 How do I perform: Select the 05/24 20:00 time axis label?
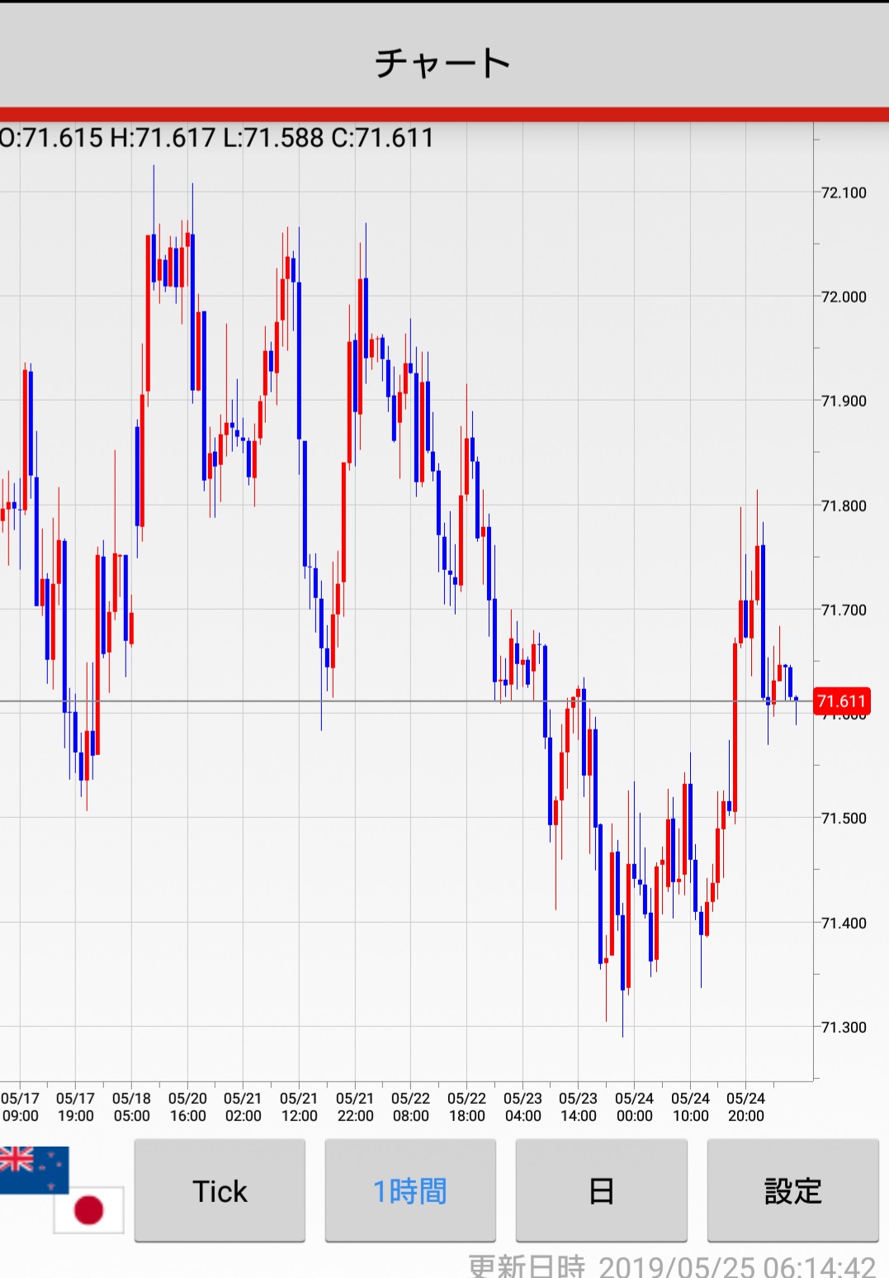(745, 1107)
